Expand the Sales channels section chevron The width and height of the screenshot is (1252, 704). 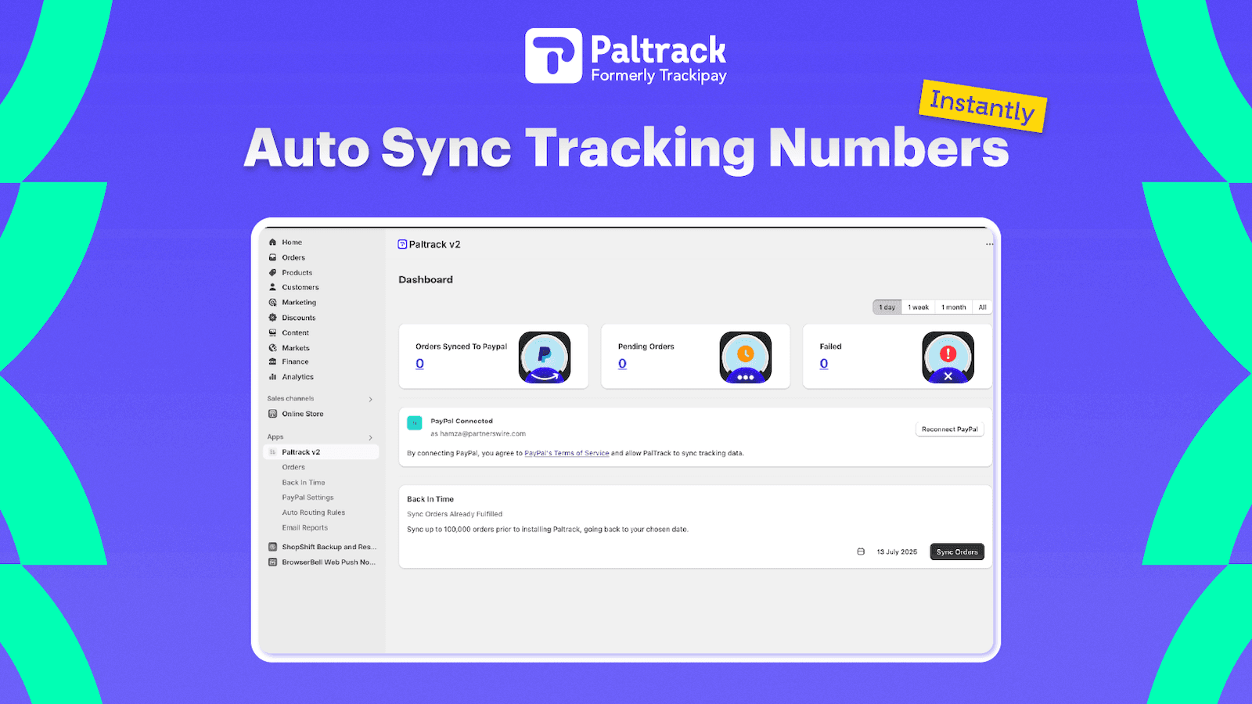pos(370,398)
